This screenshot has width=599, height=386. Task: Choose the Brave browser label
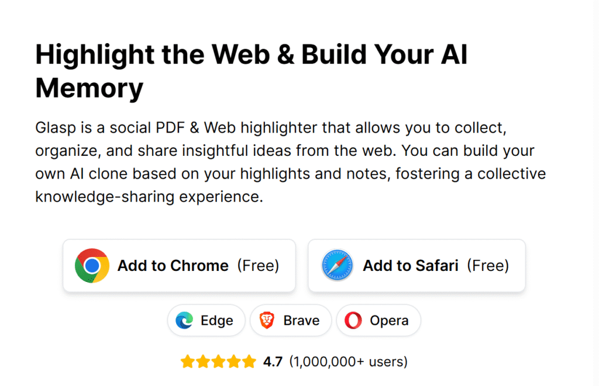pos(301,321)
